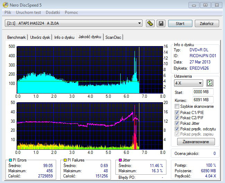225x183 pixels.
Task: Switch to the Utwórz dysk tab
Action: click(40, 37)
